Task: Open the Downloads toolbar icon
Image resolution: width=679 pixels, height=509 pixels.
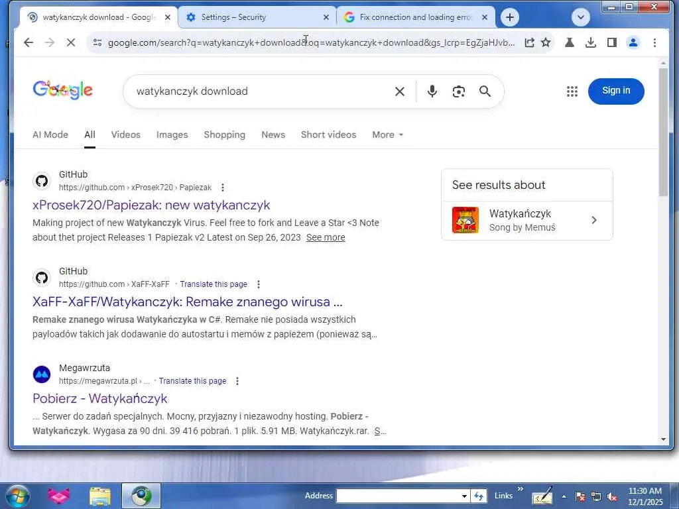Action: click(x=591, y=42)
